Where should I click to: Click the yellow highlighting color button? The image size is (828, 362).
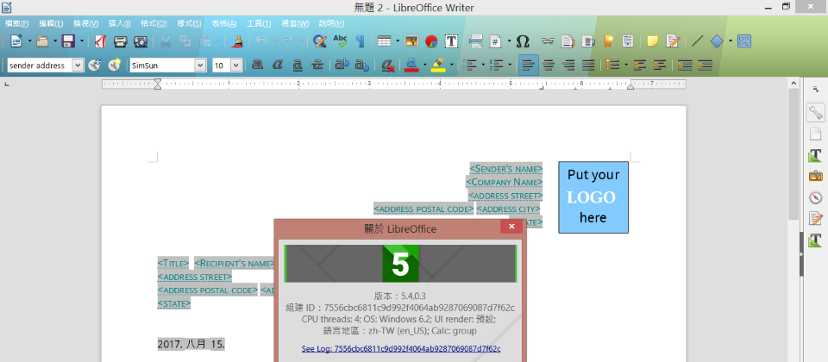438,65
